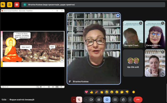Viewport: 167px width, 103px height.
Task: Click the present screen icon
Action: coord(115,100)
